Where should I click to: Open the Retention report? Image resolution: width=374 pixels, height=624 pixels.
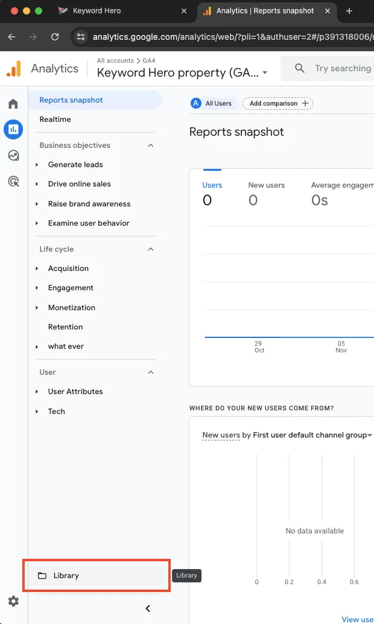click(x=65, y=327)
